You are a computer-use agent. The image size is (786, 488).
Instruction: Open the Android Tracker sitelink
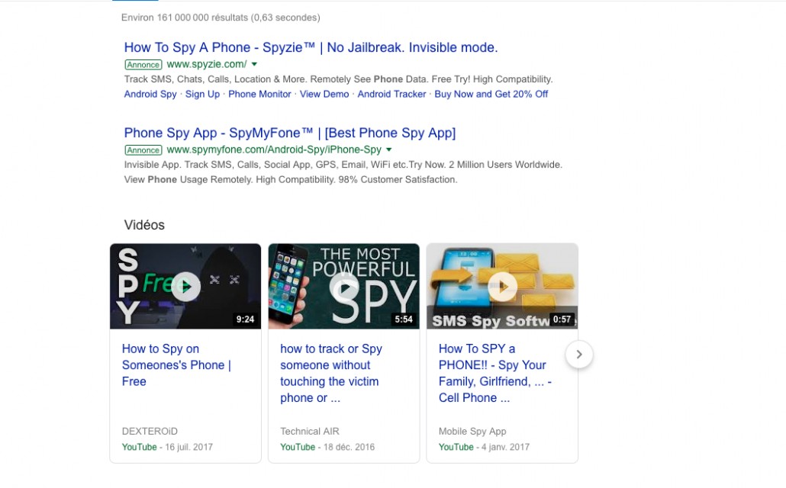pyautogui.click(x=391, y=95)
